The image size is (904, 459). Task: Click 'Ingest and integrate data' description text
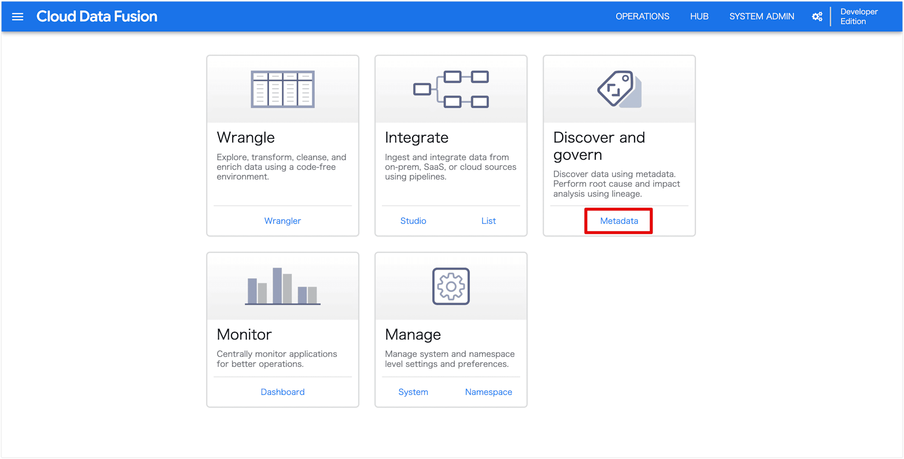(x=451, y=167)
